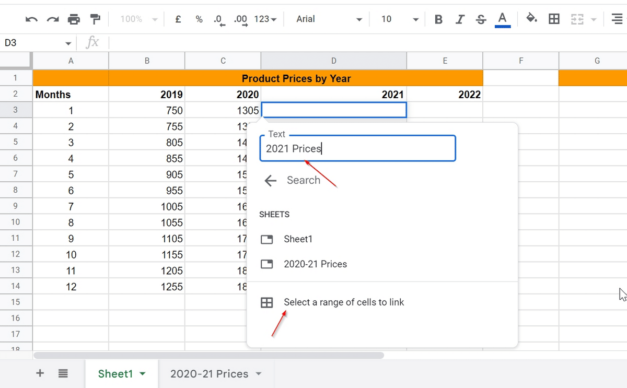Image resolution: width=627 pixels, height=388 pixels.
Task: Toggle Italic formatting
Action: 460,19
